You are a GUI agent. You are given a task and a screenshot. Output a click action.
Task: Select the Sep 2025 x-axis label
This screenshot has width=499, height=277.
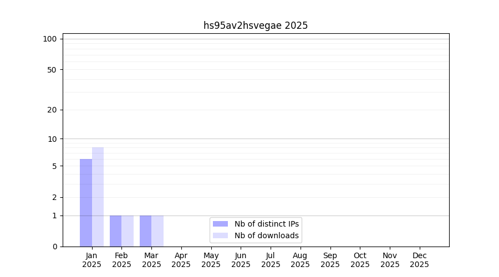pyautogui.click(x=330, y=260)
